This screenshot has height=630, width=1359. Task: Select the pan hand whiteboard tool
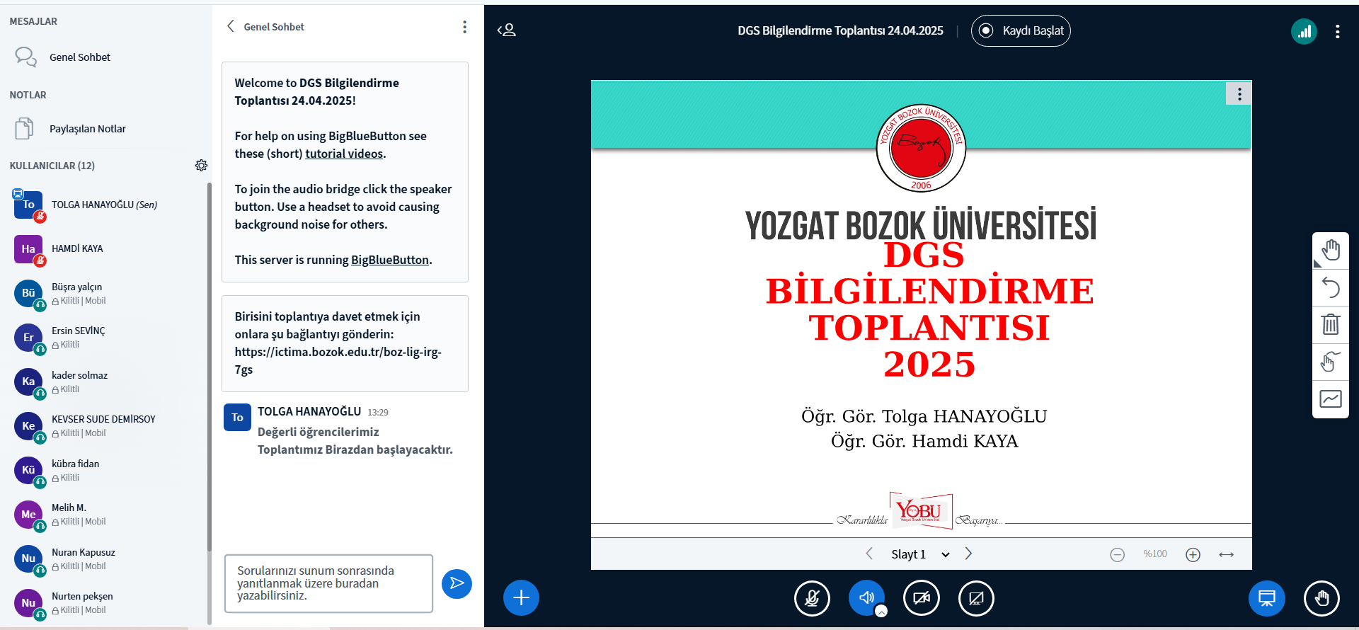coord(1331,250)
